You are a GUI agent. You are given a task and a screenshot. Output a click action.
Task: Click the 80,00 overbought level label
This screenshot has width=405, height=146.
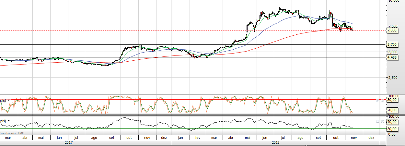click(392, 100)
